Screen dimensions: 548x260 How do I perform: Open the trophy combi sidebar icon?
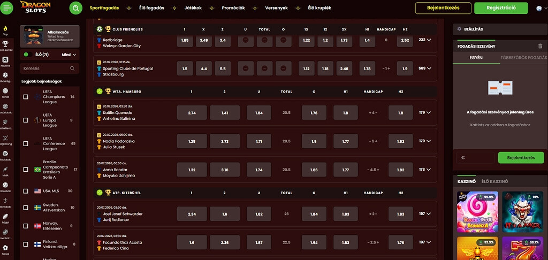point(5,44)
